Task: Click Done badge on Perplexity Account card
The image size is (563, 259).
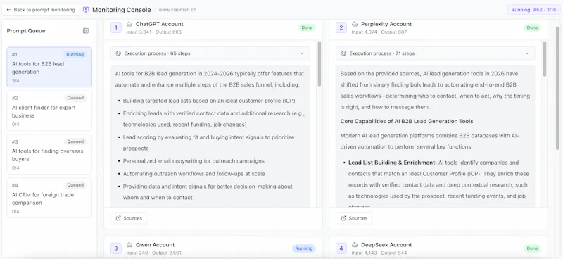Action: pyautogui.click(x=532, y=27)
